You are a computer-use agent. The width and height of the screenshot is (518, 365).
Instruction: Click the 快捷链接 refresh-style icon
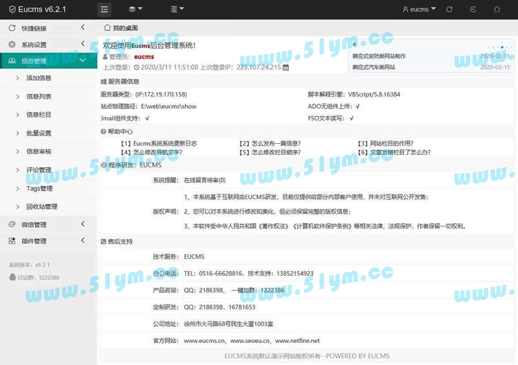12,28
